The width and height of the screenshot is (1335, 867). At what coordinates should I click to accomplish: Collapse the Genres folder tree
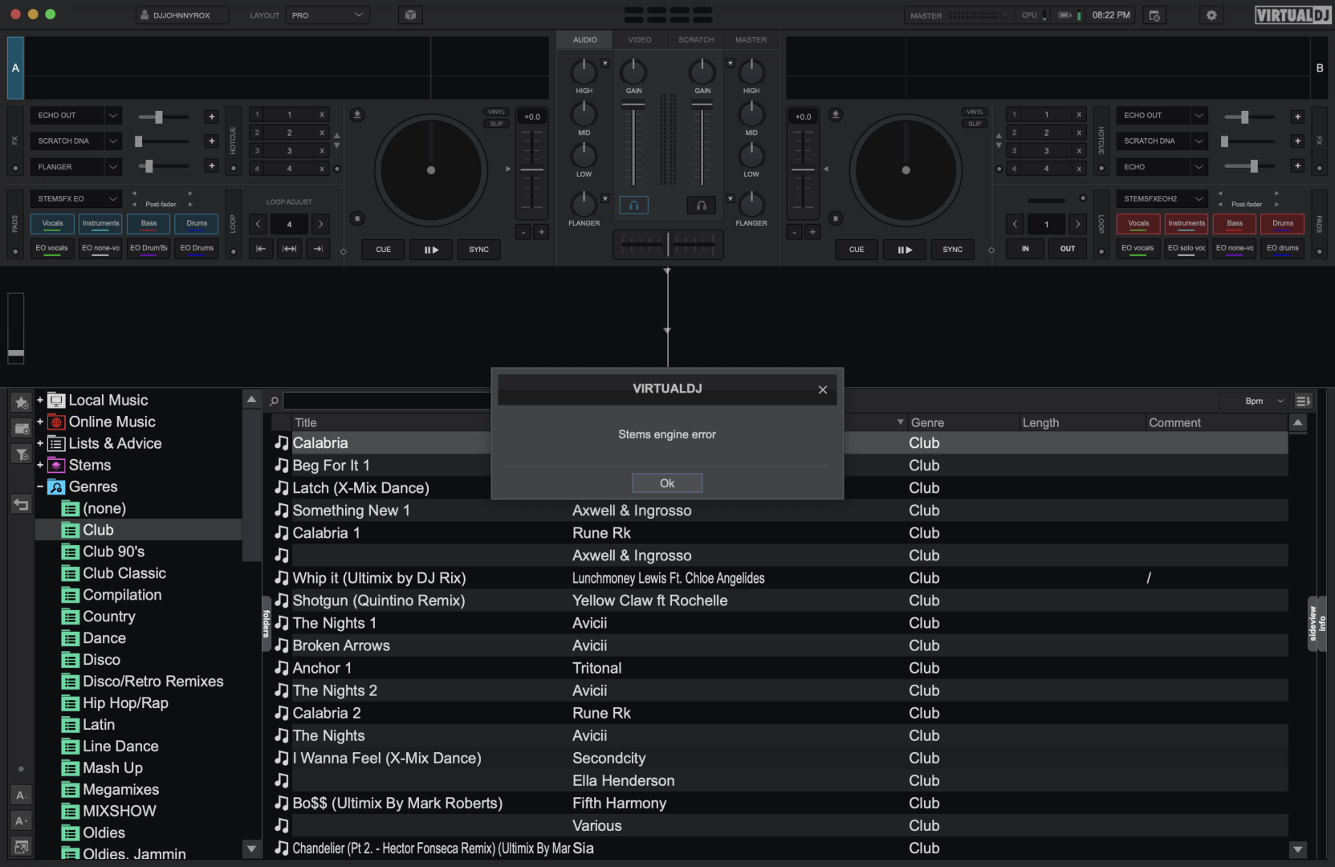(39, 486)
